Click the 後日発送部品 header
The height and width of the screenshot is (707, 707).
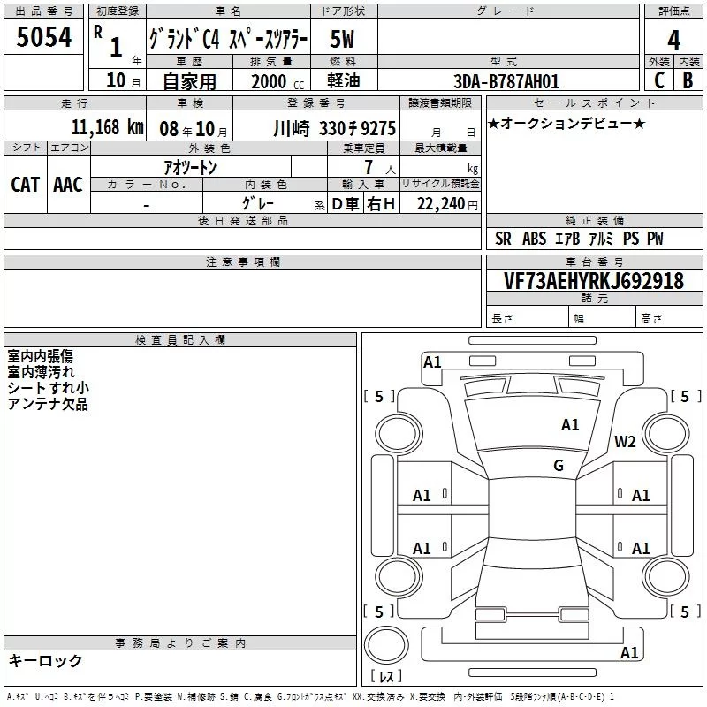pyautogui.click(x=242, y=220)
